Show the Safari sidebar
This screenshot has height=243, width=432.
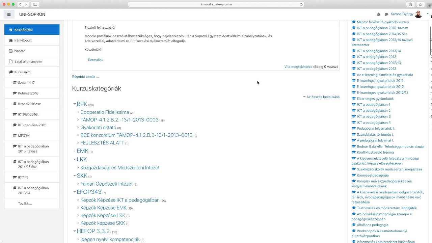point(35,4)
